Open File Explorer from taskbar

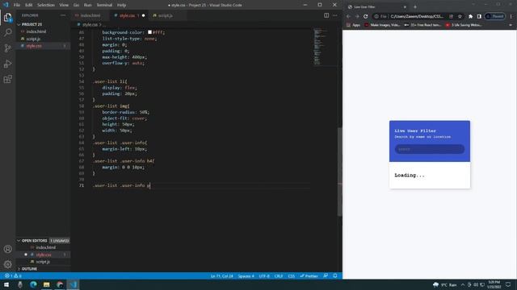pos(47,284)
